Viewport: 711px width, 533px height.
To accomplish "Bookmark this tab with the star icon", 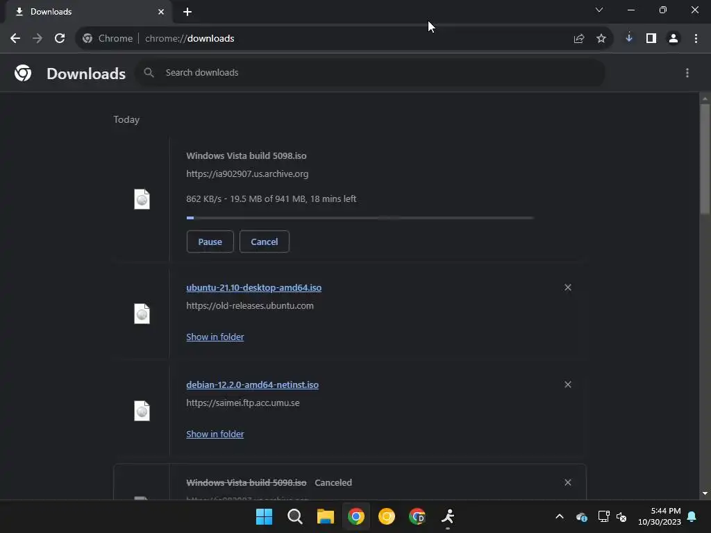I will [601, 39].
